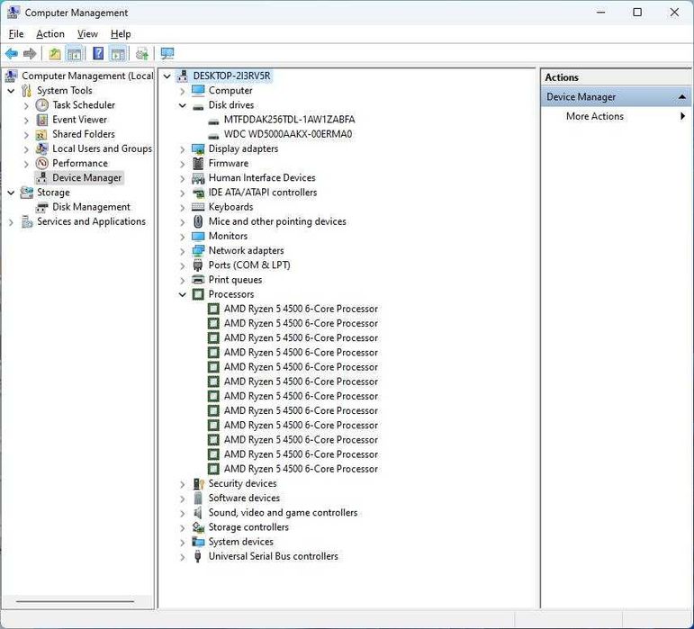Click the Task Scheduler clock icon
Viewport: 694px width, 629px height.
(x=42, y=104)
